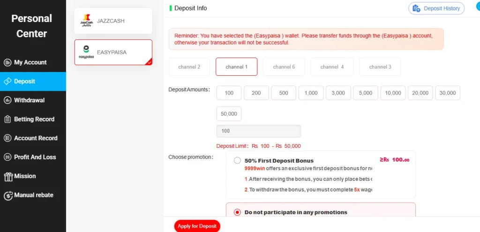Select Do not participate in any promotions
The image size is (480, 232).
click(x=237, y=212)
